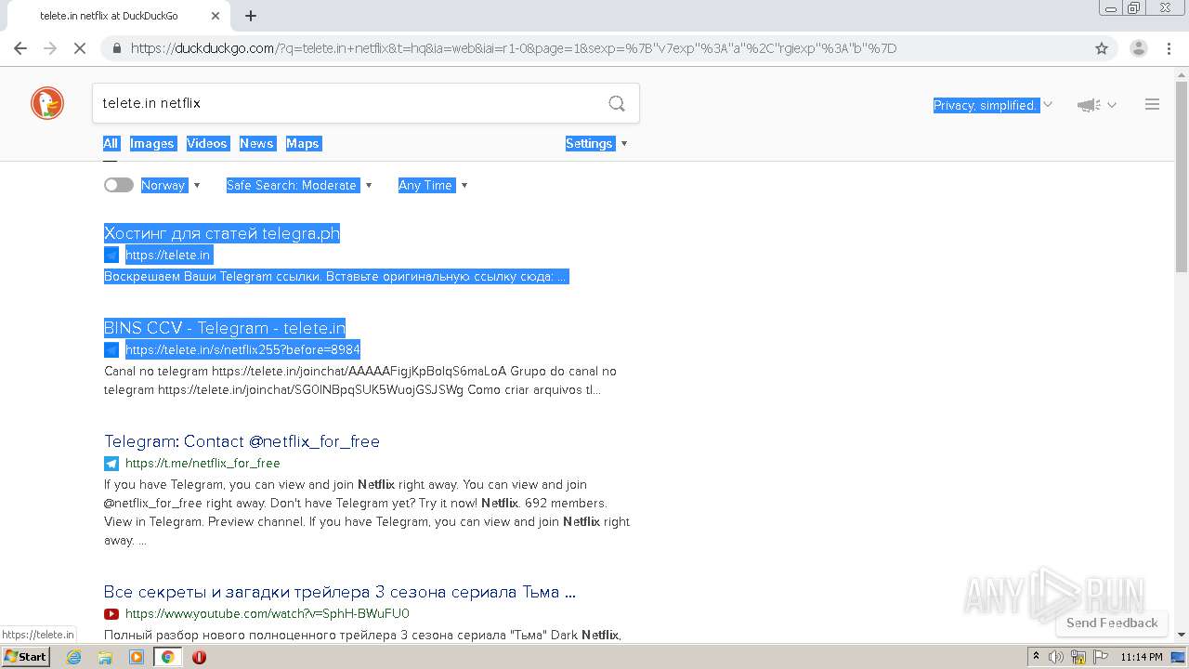Click the Action Center flag icon
Image resolution: width=1189 pixels, height=669 pixels.
[1101, 657]
